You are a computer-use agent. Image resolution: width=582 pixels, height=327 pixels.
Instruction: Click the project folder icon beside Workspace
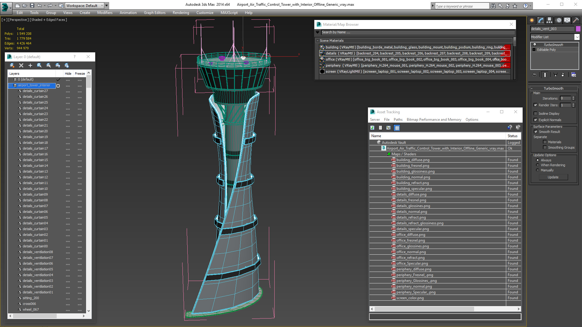click(x=61, y=6)
